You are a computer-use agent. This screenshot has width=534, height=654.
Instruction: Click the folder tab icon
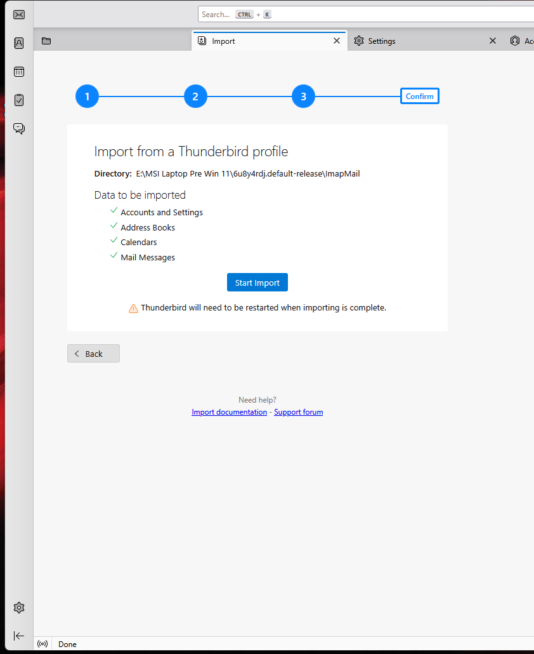pos(46,41)
